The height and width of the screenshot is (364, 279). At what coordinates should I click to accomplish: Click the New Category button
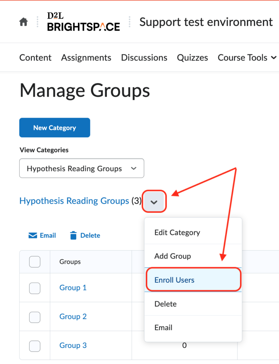(x=54, y=127)
